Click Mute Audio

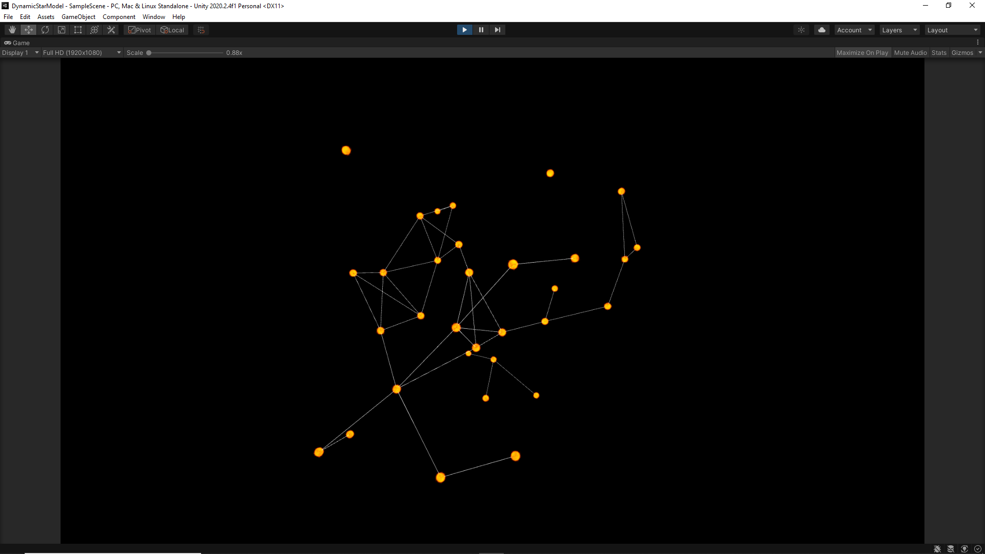(x=910, y=52)
